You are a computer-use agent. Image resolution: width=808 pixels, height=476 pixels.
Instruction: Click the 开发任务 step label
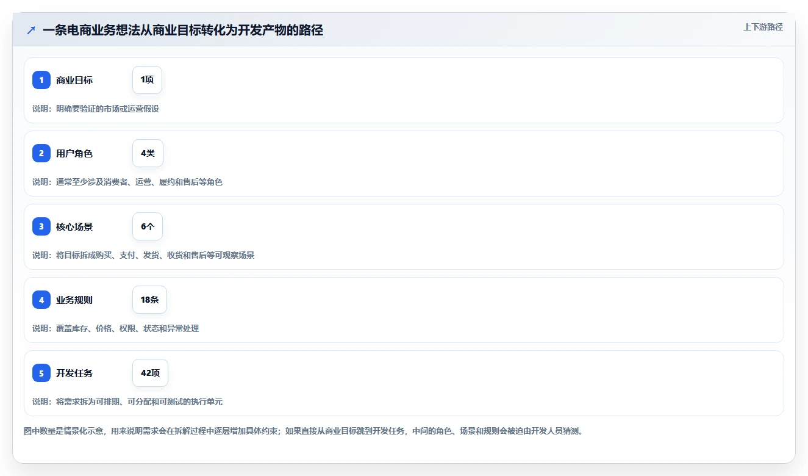[74, 373]
